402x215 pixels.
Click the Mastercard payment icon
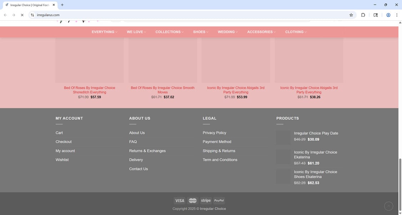192,201
